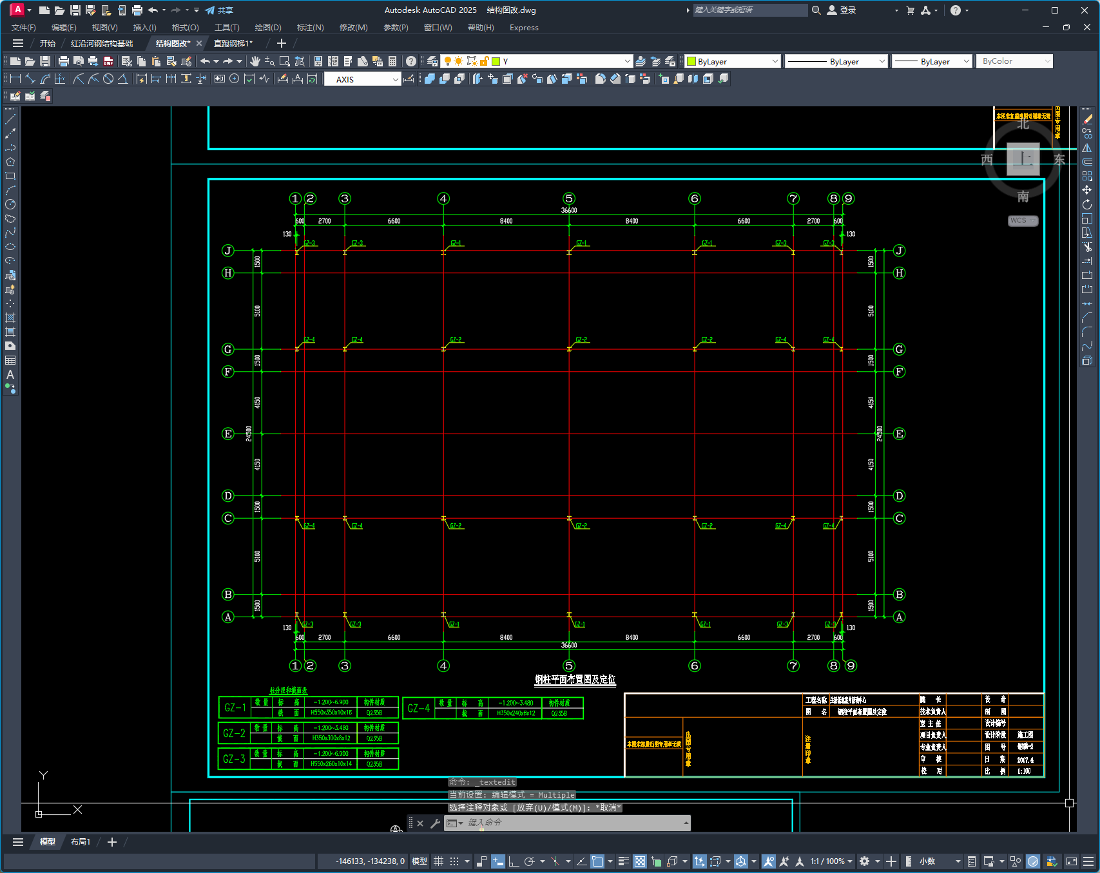Toggle ortho mode in status bar

[514, 861]
